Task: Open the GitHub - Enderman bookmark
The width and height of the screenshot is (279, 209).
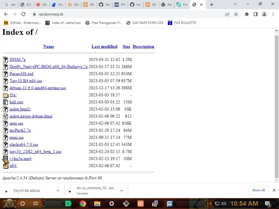Action: pyautogui.click(x=22, y=23)
